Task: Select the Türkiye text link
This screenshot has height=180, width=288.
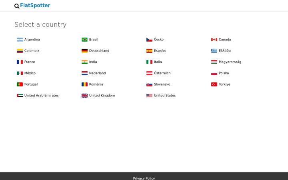Action: [x=224, y=84]
